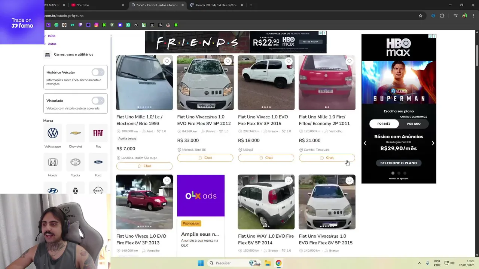Image resolution: width=479 pixels, height=269 pixels.
Task: Close the YouTube tab
Action: pos(123,5)
